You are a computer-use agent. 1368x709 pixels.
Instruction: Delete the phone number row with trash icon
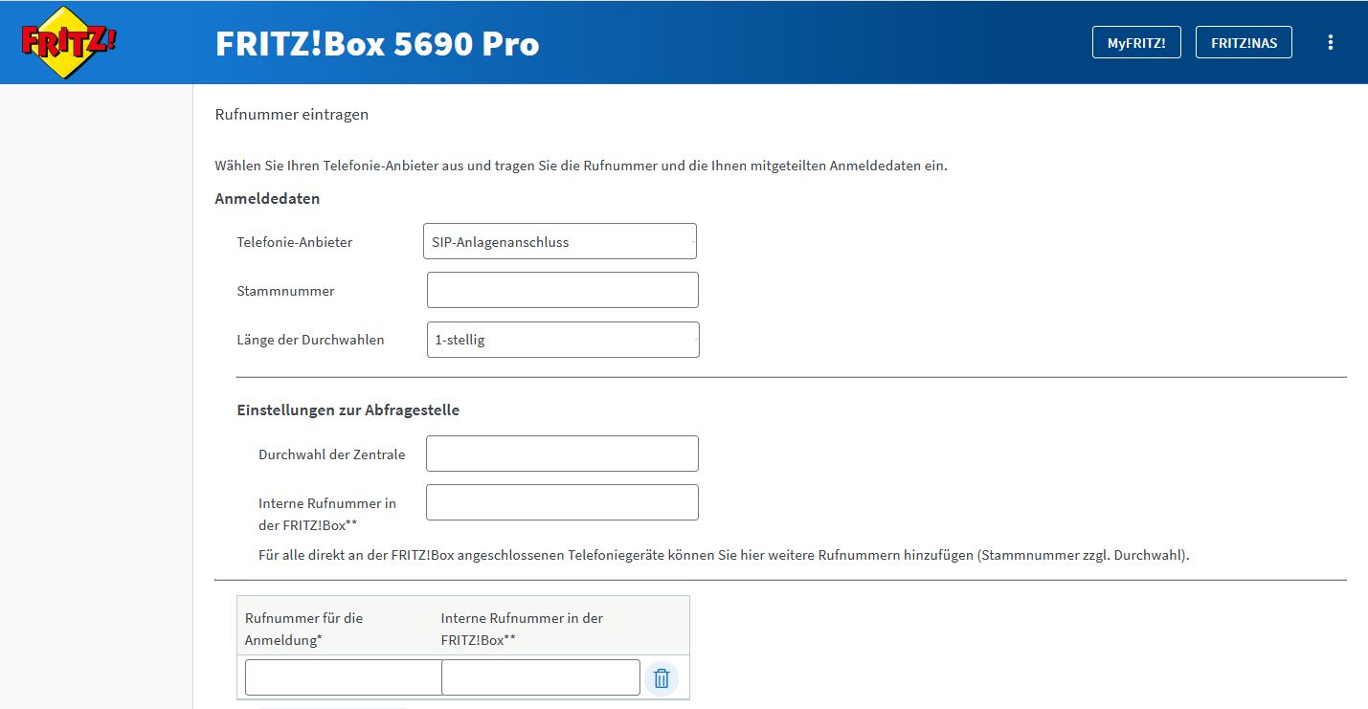[x=661, y=678]
